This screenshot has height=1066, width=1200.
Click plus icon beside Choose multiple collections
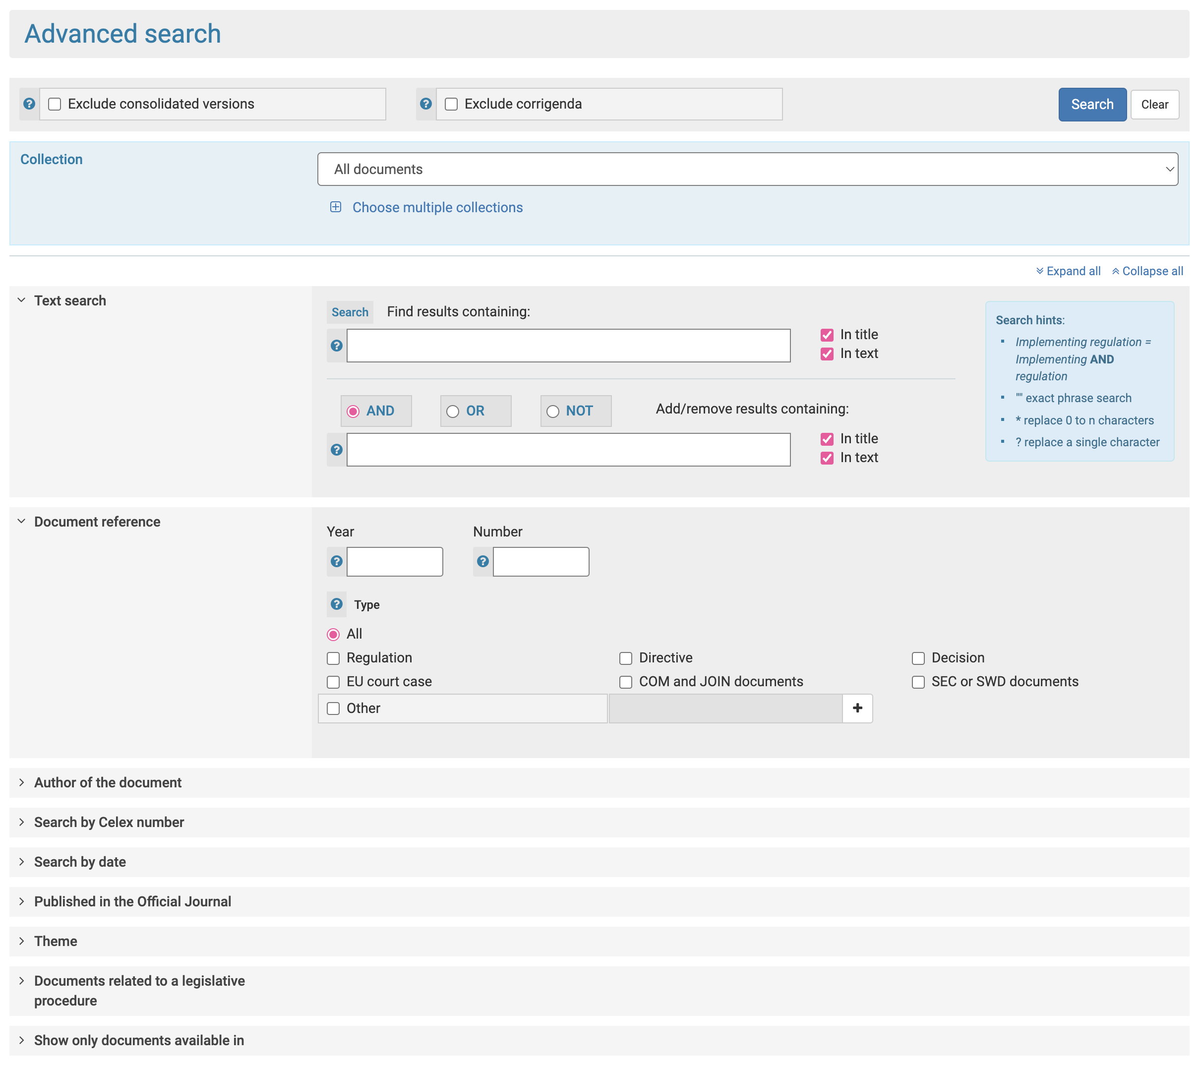(x=336, y=207)
